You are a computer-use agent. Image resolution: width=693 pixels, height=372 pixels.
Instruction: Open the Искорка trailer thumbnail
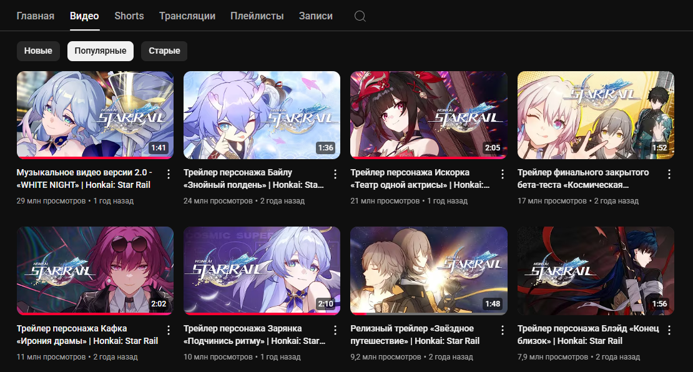coord(429,115)
